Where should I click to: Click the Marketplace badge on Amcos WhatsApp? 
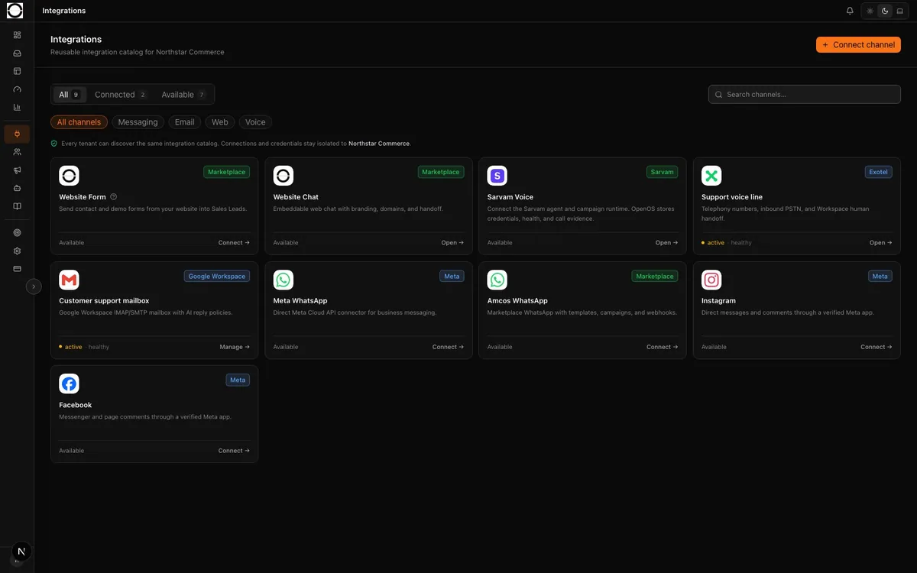655,276
